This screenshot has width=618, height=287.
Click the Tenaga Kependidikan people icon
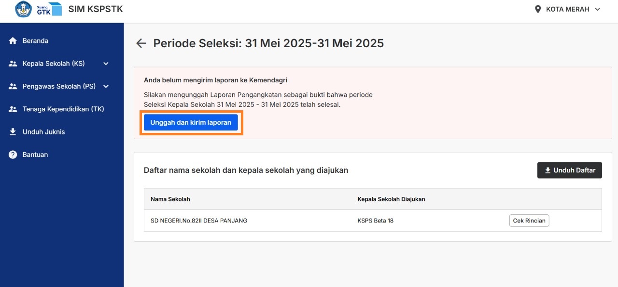[x=13, y=109]
